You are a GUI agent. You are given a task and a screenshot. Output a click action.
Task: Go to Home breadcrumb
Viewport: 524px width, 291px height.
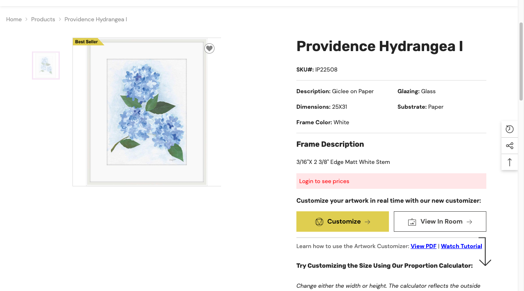14,19
